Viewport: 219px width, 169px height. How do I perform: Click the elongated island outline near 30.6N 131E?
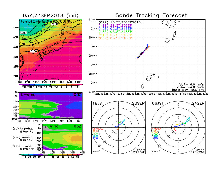[x=174, y=36]
